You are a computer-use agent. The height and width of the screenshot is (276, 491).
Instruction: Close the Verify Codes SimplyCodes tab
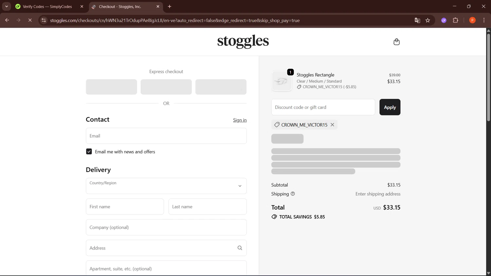82,7
